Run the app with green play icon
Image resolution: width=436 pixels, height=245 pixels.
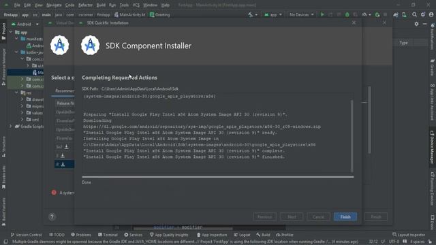(322, 14)
